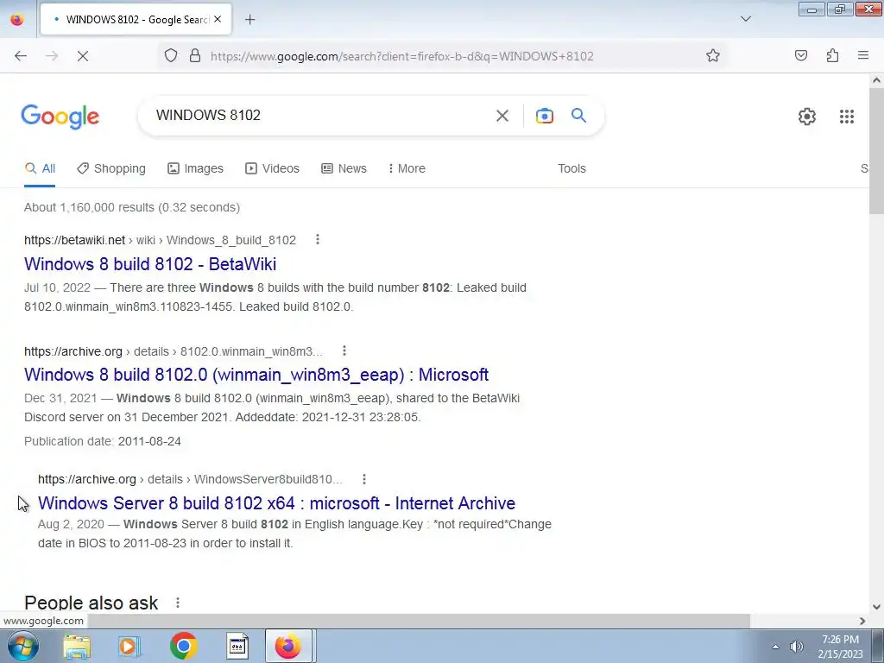Show hidden system tray icons
This screenshot has width=884, height=663.
[x=775, y=647]
